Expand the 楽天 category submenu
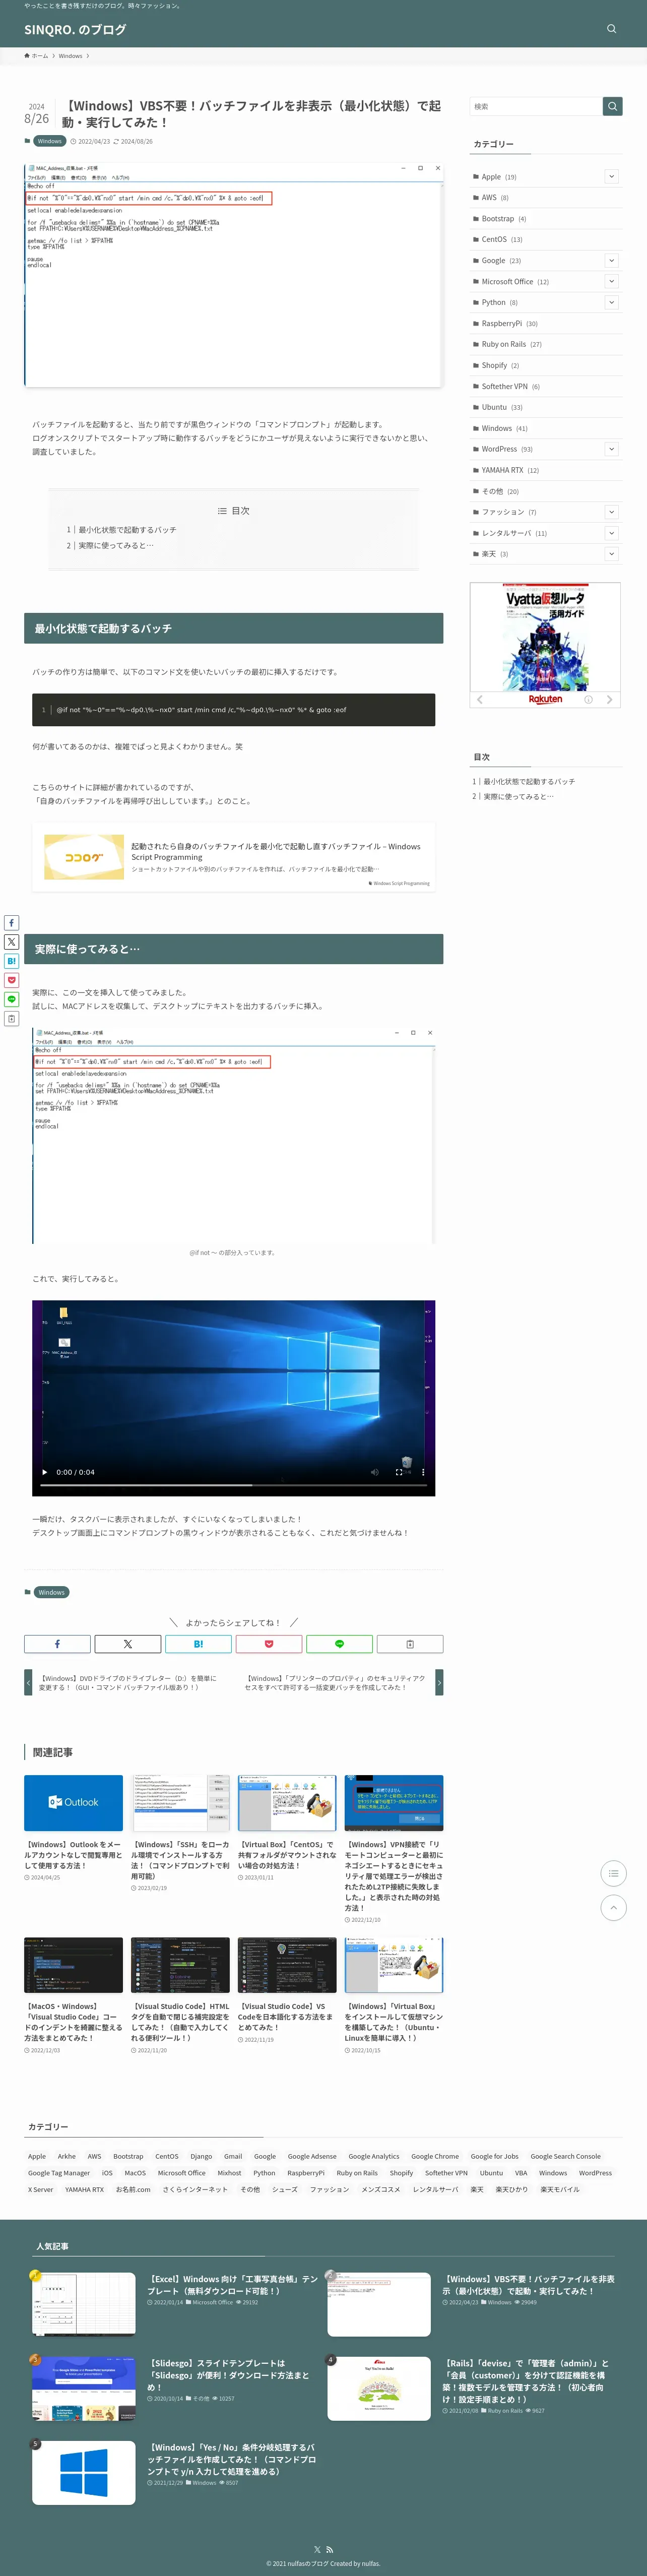The image size is (647, 2576). (612, 554)
